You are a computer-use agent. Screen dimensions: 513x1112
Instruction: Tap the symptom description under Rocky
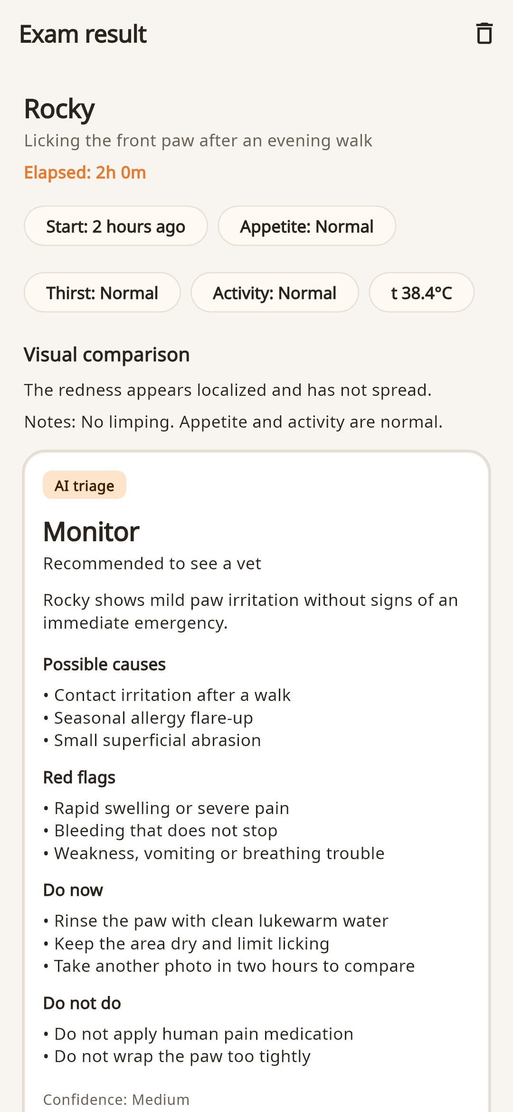[x=198, y=141]
